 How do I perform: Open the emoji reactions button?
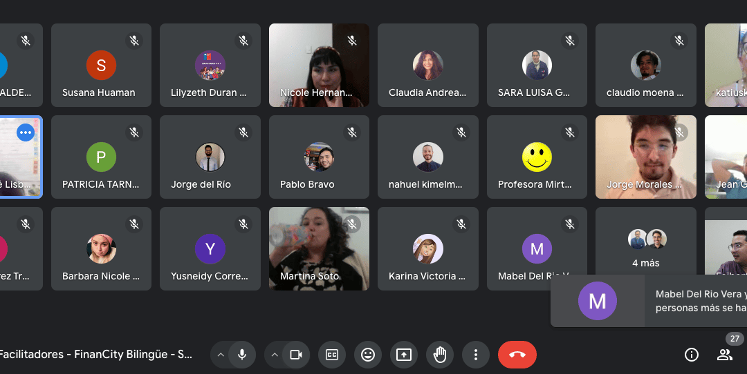[x=368, y=355]
